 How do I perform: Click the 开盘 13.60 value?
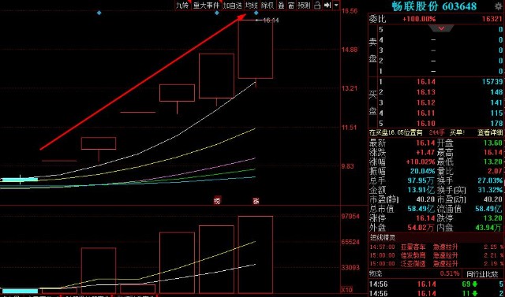(x=493, y=143)
